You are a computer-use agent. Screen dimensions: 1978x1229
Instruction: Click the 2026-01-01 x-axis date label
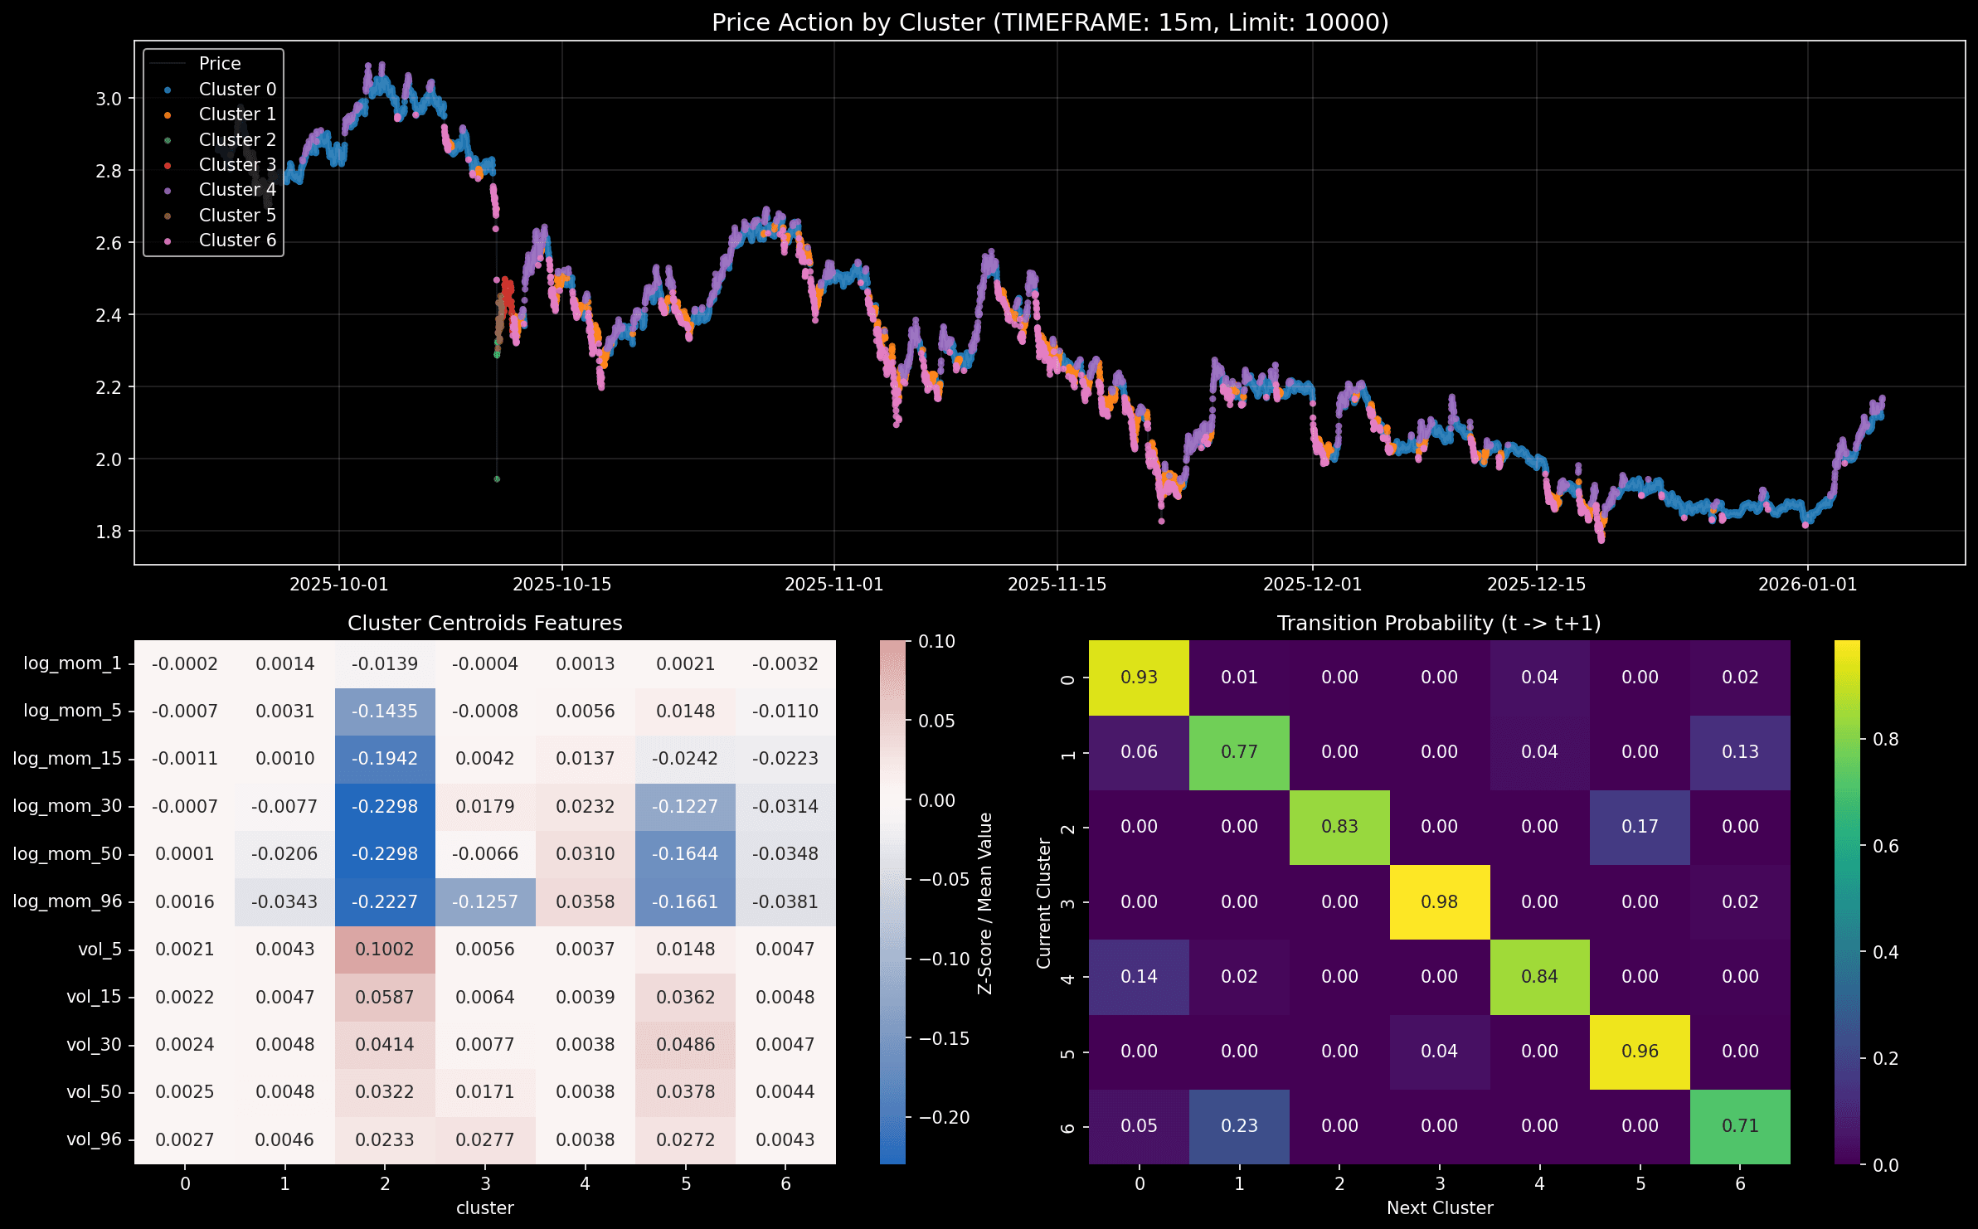pyautogui.click(x=1807, y=585)
